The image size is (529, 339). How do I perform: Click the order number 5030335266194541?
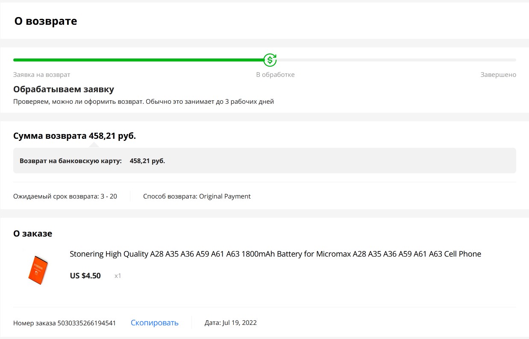[x=86, y=323]
